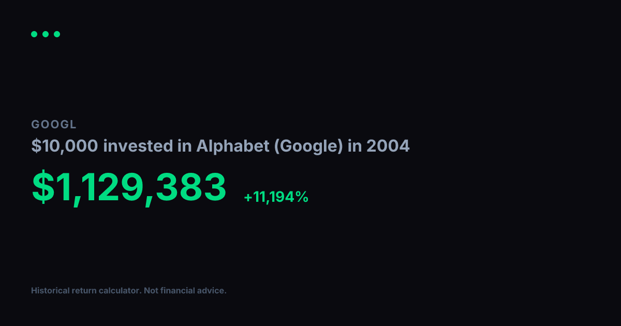Image resolution: width=621 pixels, height=326 pixels.
Task: Click the percent symbol after 11,194
Action: click(302, 197)
